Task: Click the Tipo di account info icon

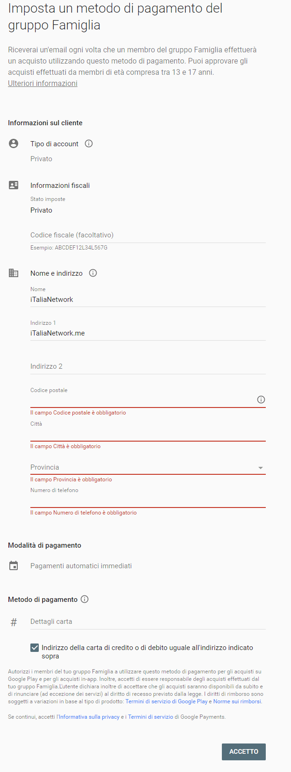Action: [89, 143]
